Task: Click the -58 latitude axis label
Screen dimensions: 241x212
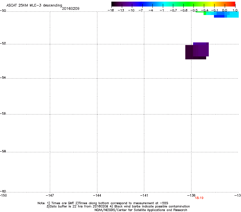Action: coord(3,151)
